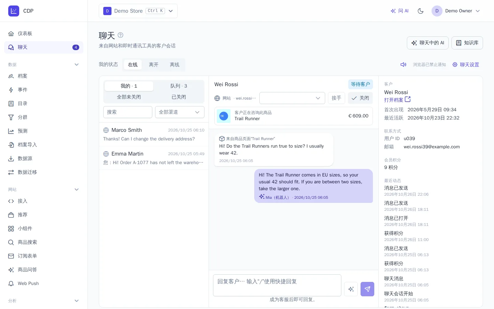Click 关闭 to close conversation
Image resolution: width=494 pixels, height=309 pixels.
[x=361, y=98]
